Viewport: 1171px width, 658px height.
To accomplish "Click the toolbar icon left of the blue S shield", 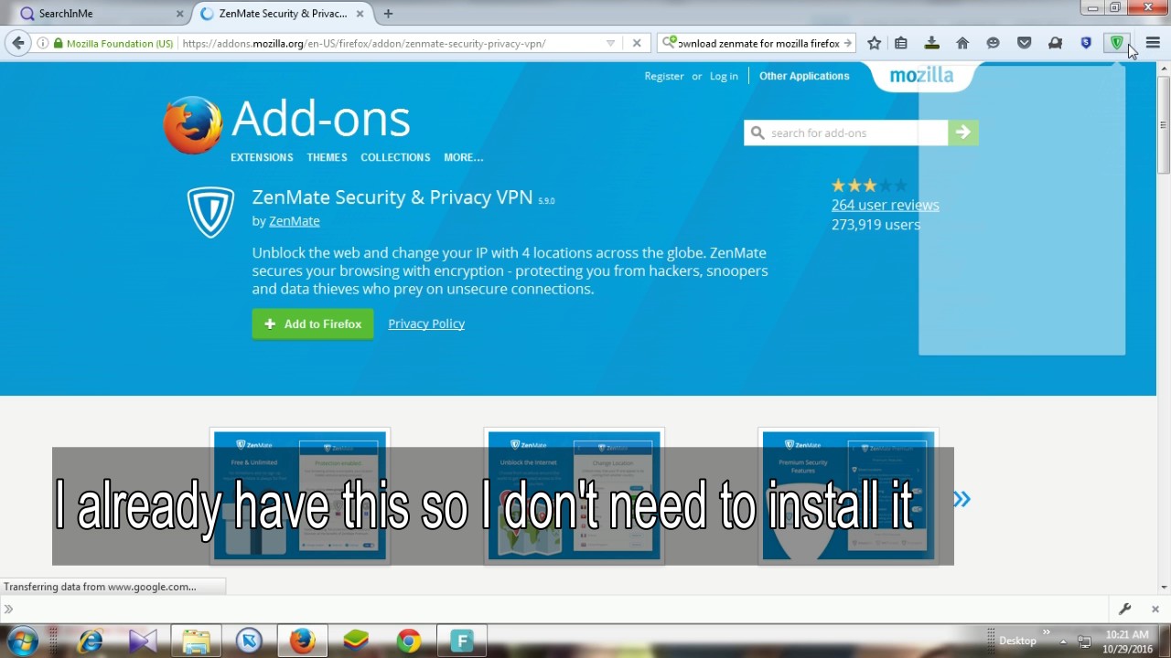I will coord(1055,43).
